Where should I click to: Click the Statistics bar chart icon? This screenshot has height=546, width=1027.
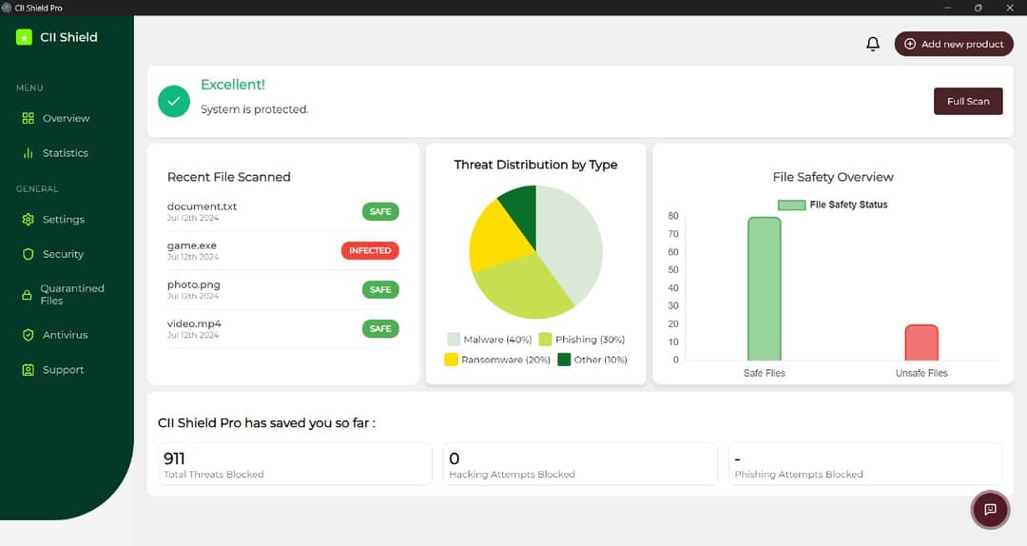tap(29, 153)
